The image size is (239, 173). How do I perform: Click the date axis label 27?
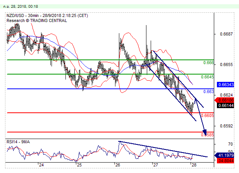[x=155, y=165]
